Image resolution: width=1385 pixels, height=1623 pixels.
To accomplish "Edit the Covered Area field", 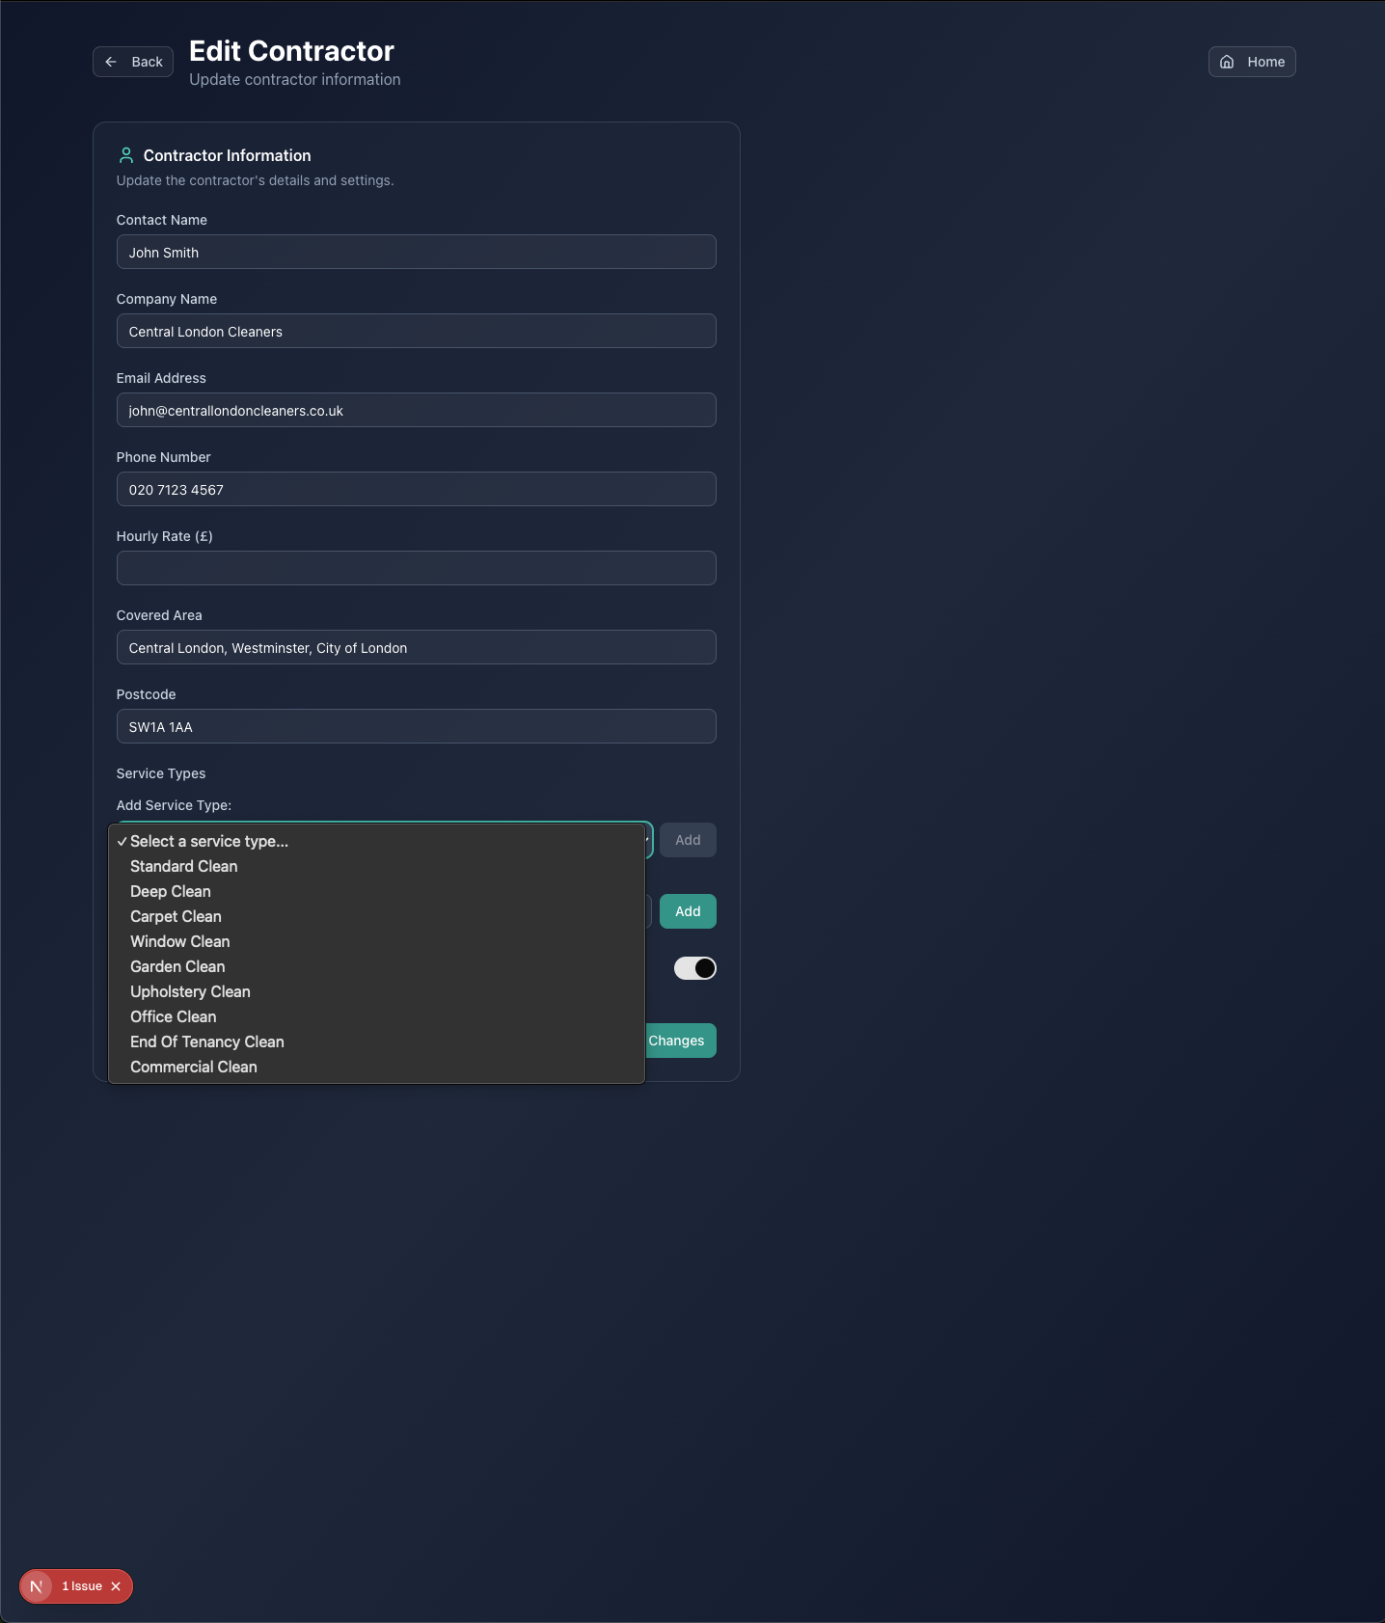I will point(417,647).
